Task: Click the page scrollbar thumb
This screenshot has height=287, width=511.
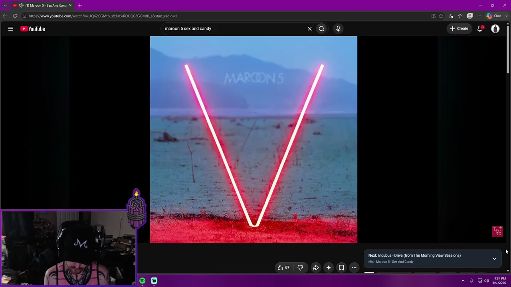Action: [508, 50]
